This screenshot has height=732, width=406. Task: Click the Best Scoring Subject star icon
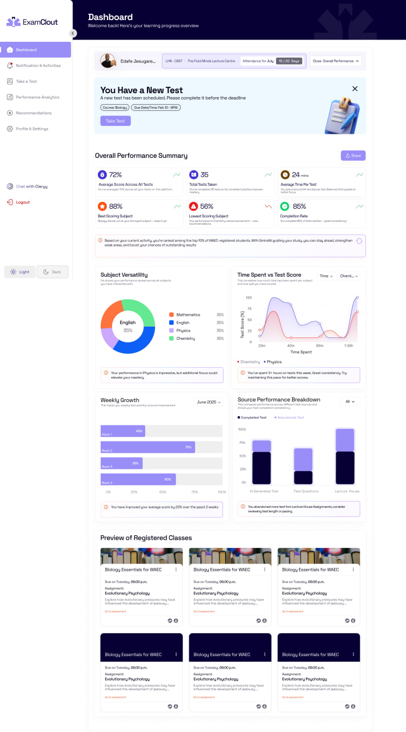point(102,206)
